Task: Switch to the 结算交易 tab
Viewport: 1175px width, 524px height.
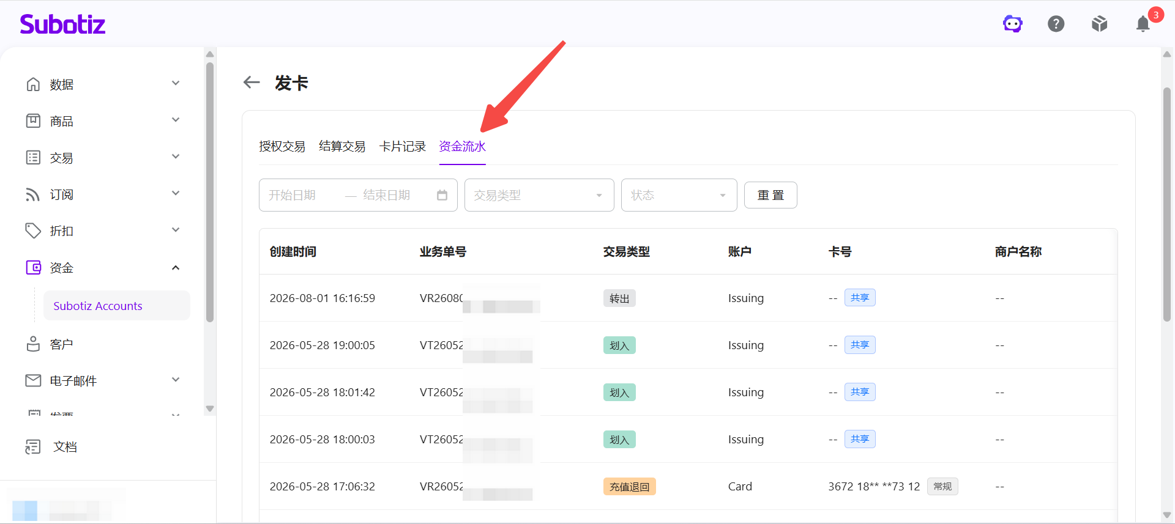Action: point(342,147)
